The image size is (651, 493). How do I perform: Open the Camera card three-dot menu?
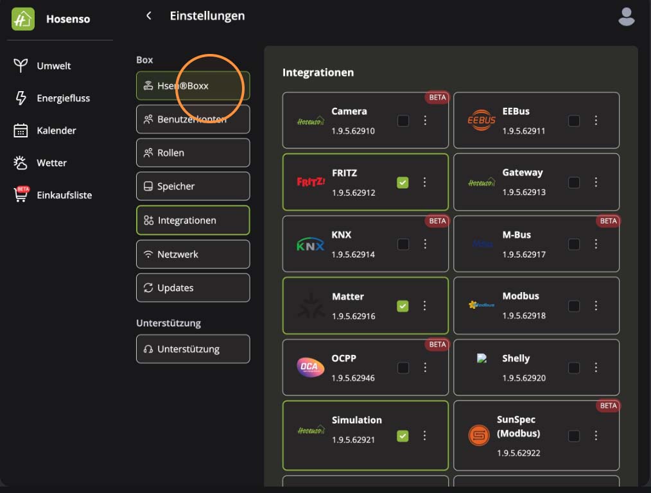pos(425,120)
